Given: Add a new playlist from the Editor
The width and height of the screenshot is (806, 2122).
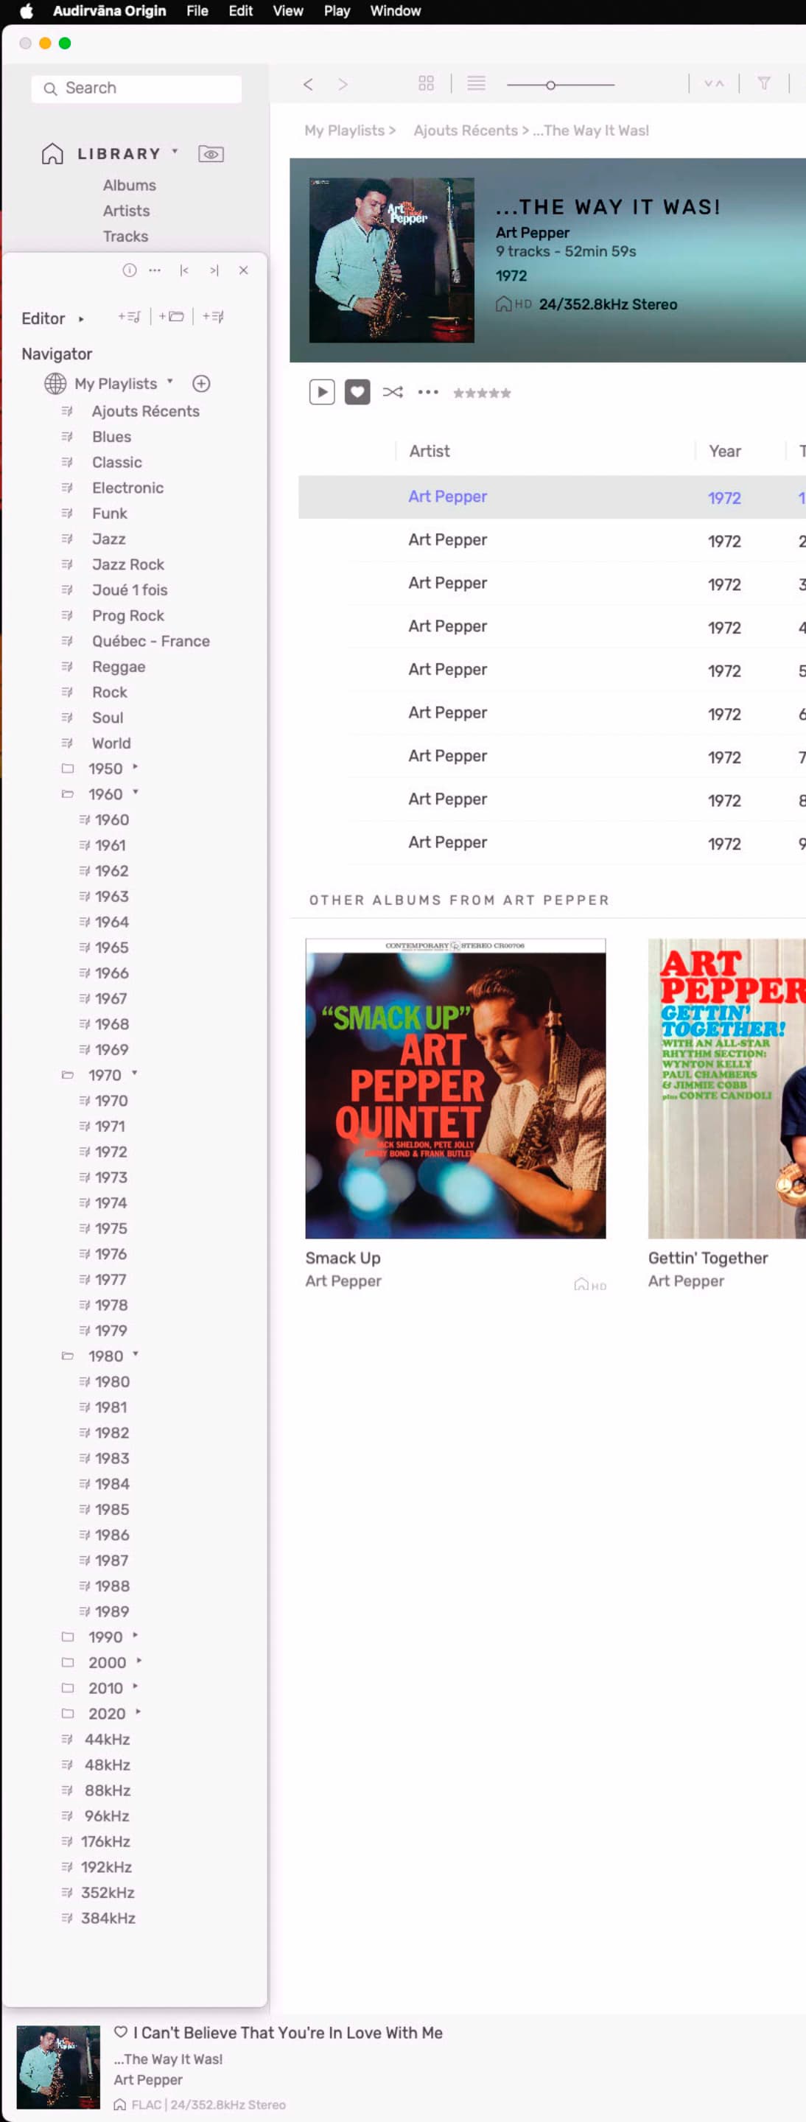Looking at the screenshot, I should pos(129,316).
